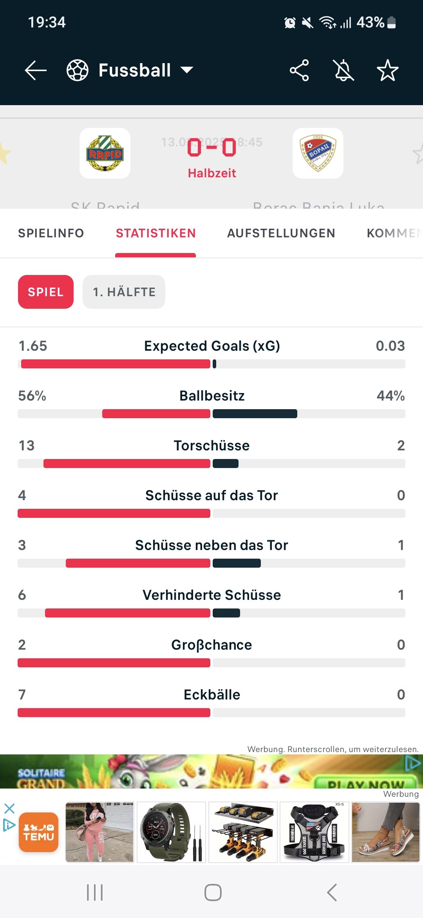
Task: Open the share icon
Action: pyautogui.click(x=299, y=71)
